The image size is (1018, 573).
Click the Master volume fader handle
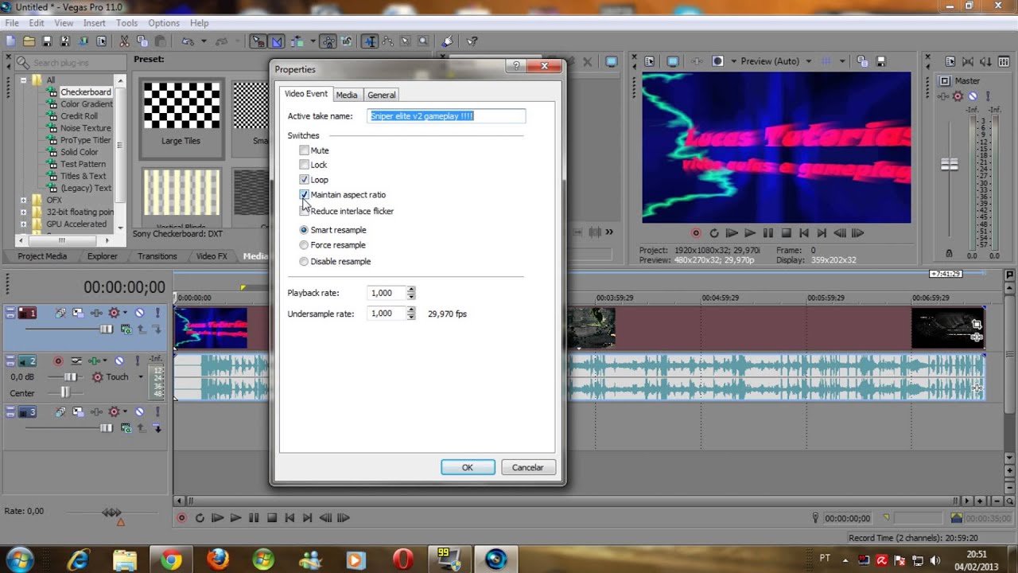pyautogui.click(x=950, y=165)
